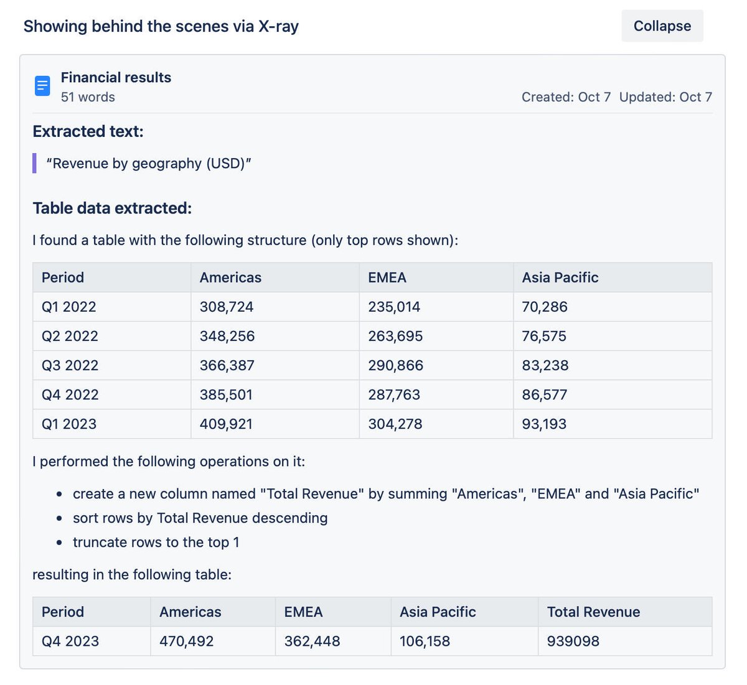Click the "Created: Oct 7" date
The height and width of the screenshot is (685, 747).
pyautogui.click(x=566, y=97)
